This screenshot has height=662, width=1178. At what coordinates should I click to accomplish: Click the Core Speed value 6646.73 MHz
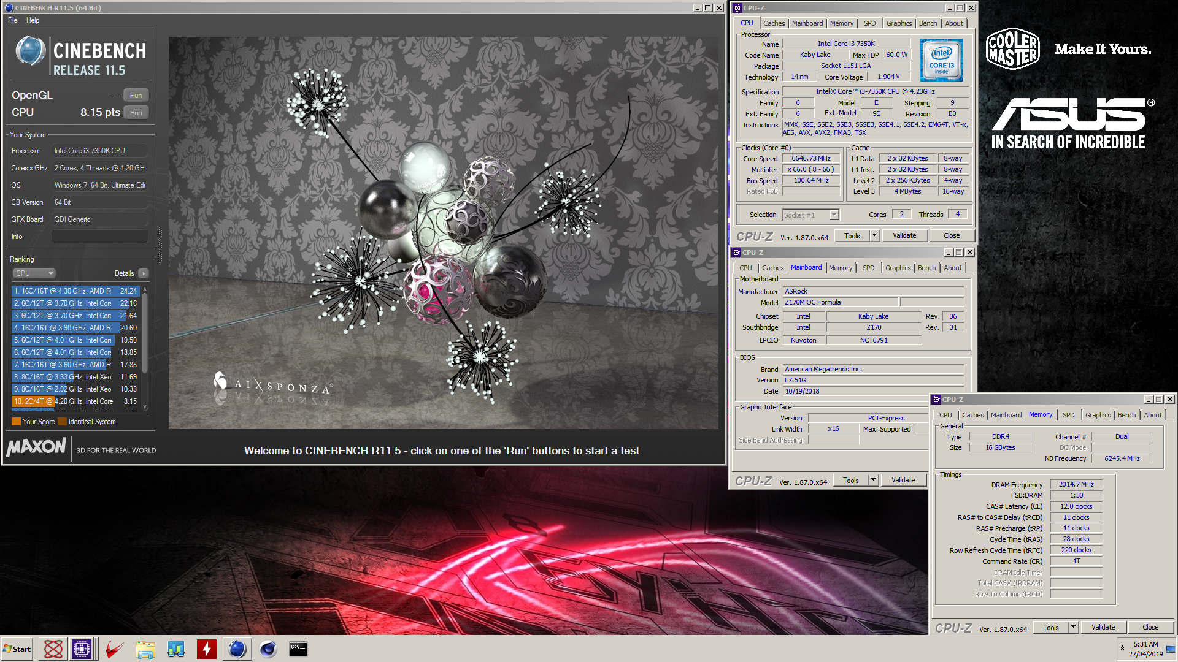click(810, 159)
